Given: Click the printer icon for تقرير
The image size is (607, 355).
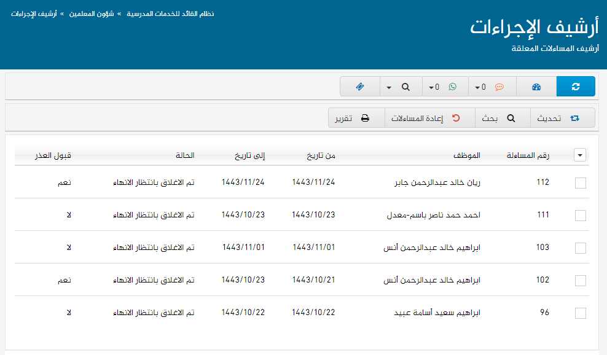Looking at the screenshot, I should click(365, 118).
